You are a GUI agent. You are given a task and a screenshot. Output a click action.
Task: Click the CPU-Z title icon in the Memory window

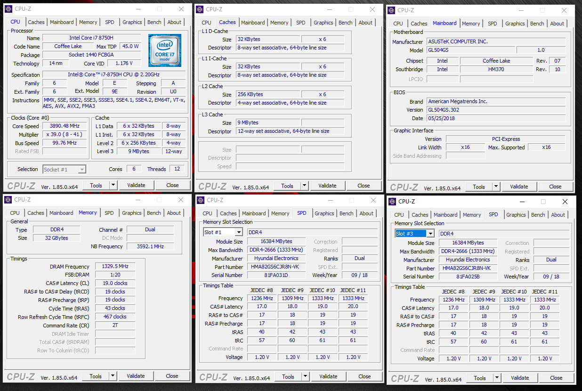pyautogui.click(x=8, y=200)
